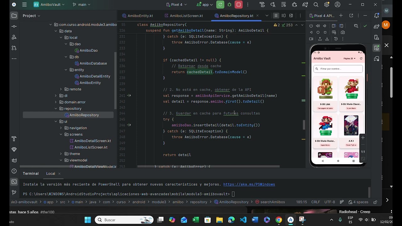Open Search Everywhere magnifier icon

pyautogui.click(x=316, y=5)
